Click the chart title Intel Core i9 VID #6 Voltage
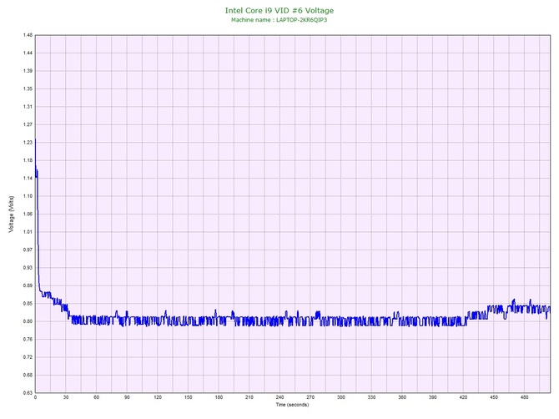The image size is (559, 419). pyautogui.click(x=279, y=11)
